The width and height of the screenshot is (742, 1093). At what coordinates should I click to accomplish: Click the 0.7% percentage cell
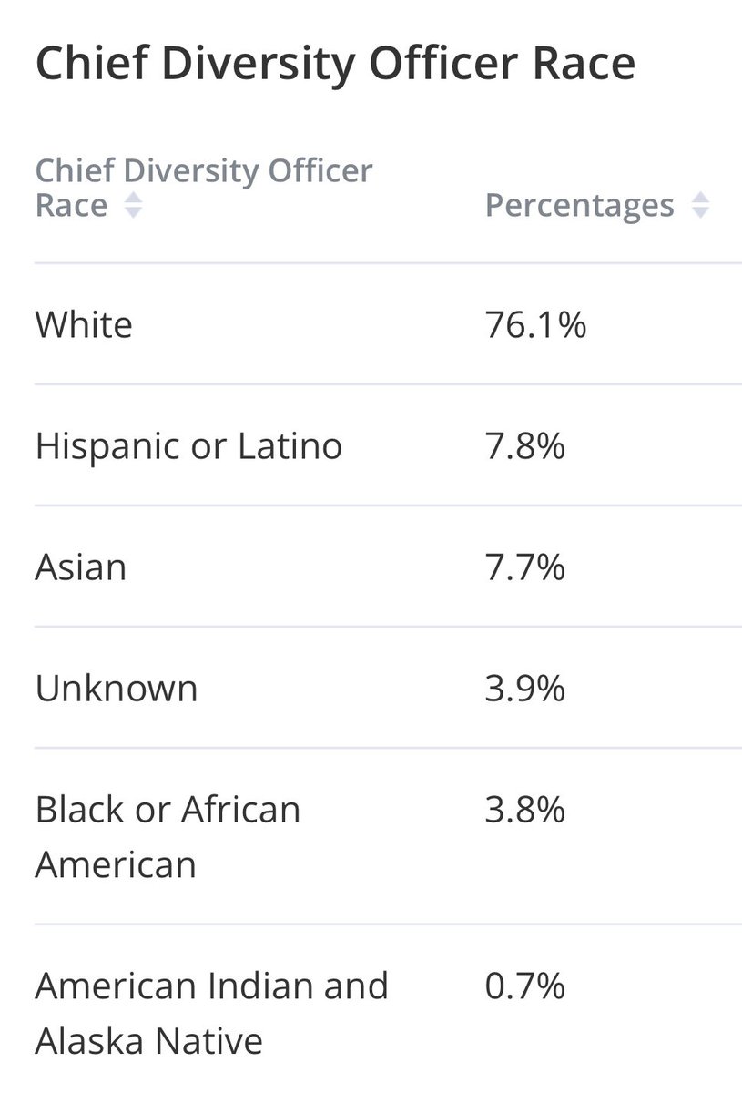point(525,986)
